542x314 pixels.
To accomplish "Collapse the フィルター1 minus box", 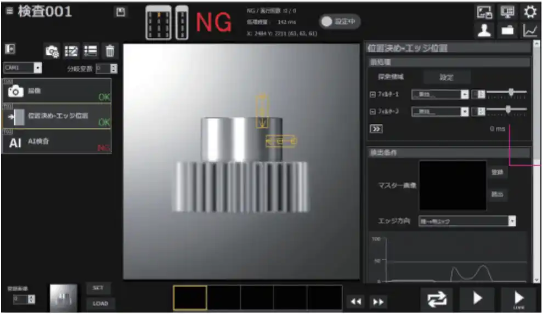I will 373,95.
